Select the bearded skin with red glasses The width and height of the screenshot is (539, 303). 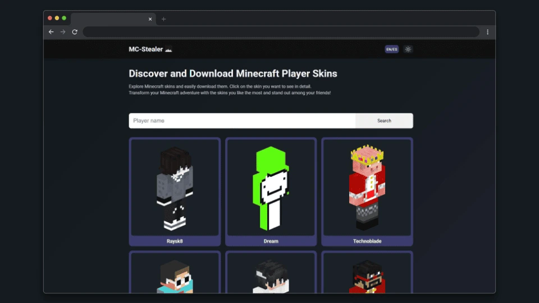click(367, 275)
